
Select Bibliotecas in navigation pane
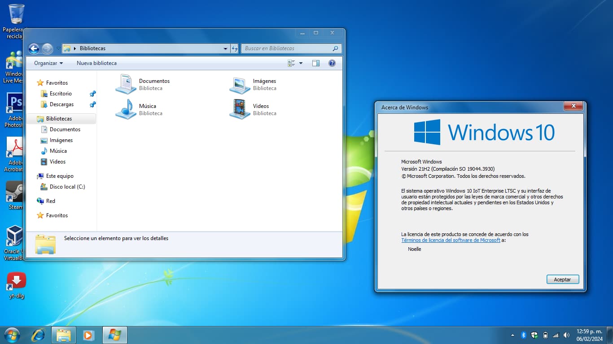61,119
